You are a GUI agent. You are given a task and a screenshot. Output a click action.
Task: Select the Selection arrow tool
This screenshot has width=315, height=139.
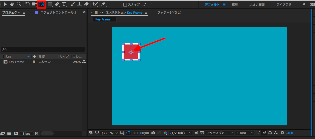(x=6, y=4)
